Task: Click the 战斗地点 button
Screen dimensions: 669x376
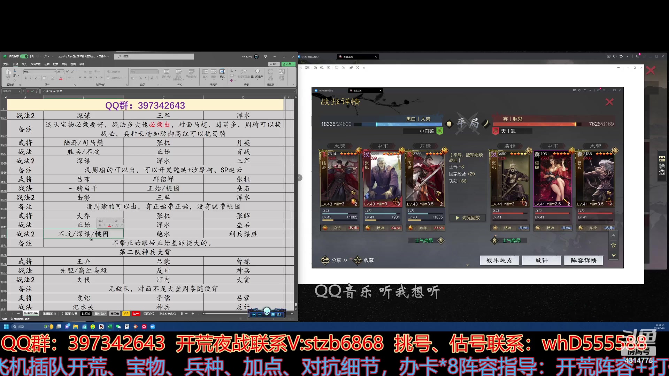Action: pos(499,260)
